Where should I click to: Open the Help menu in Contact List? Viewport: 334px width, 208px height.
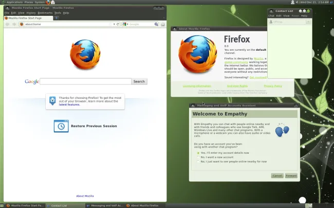click(x=304, y=16)
